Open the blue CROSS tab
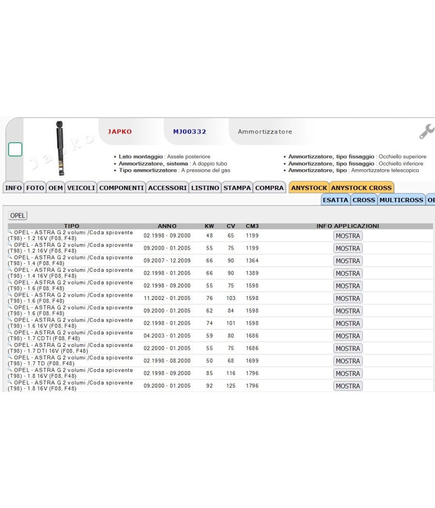The image size is (435, 508). click(364, 200)
